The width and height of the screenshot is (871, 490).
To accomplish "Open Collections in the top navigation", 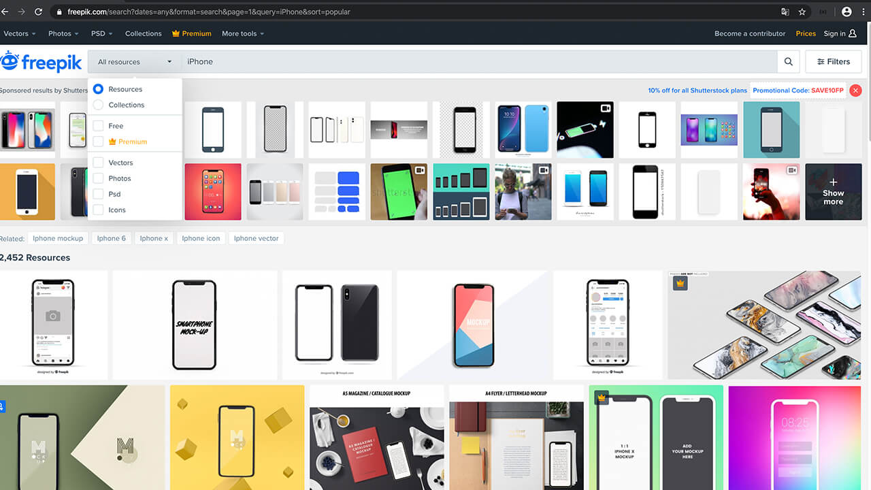I will tap(143, 33).
